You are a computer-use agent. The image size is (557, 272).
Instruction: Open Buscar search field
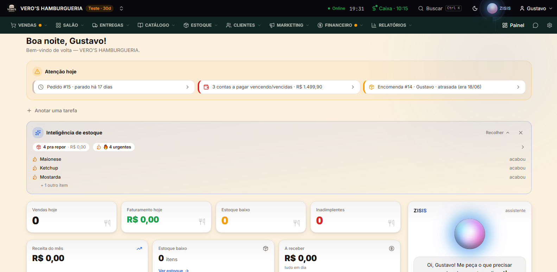[439, 8]
